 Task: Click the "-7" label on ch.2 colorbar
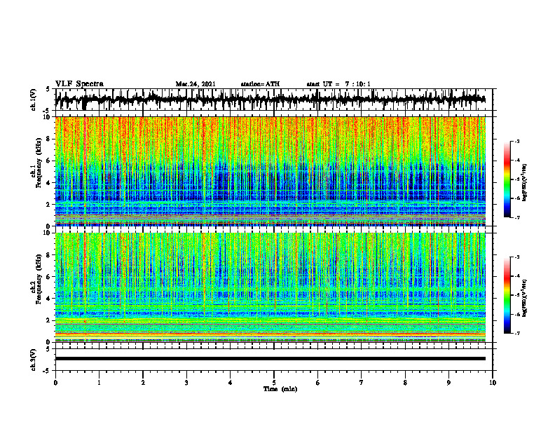(x=516, y=333)
